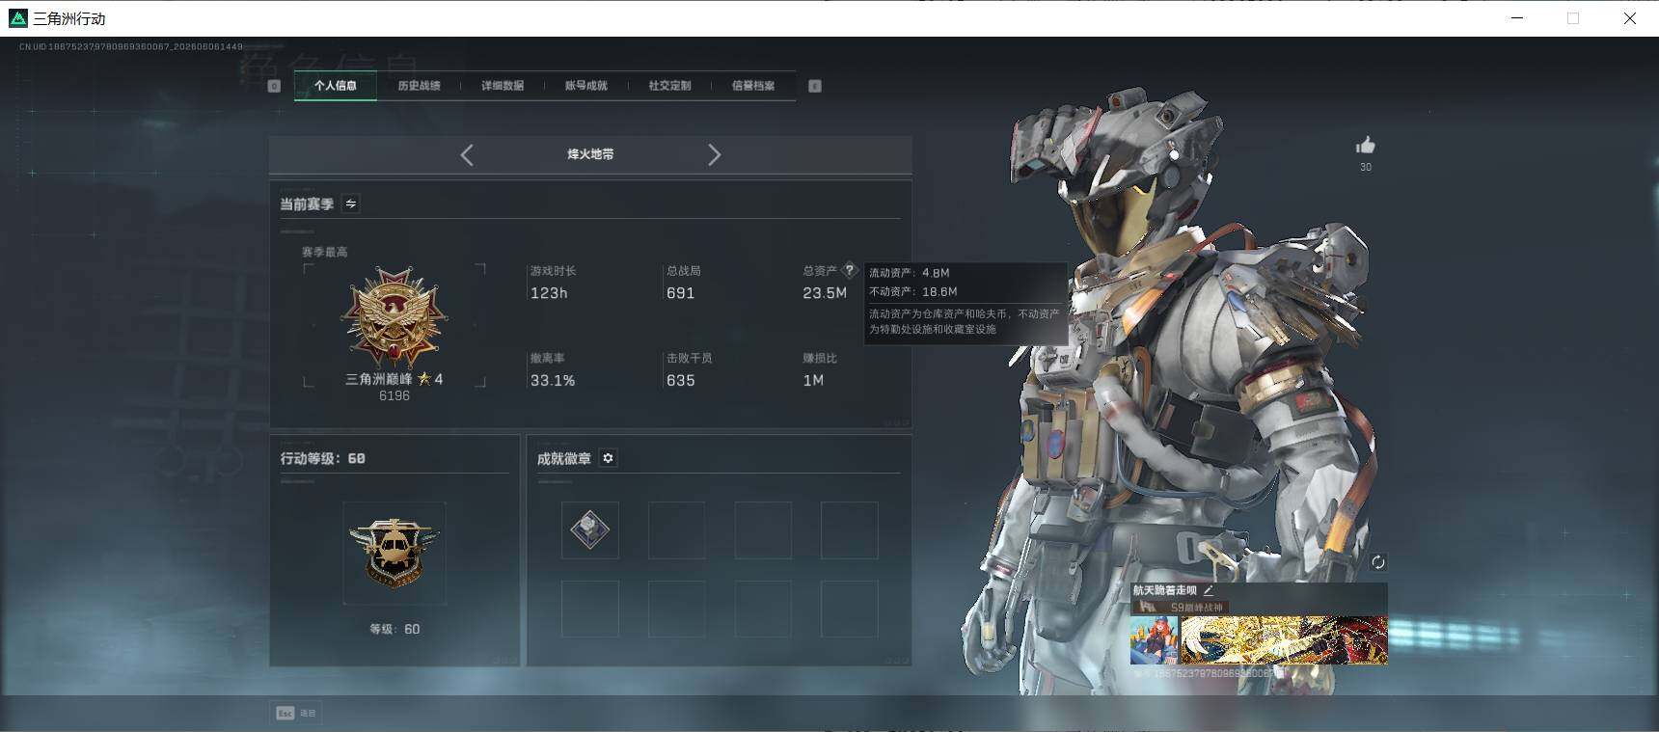Open the 信誉档案 tab
1659x732 pixels.
(x=753, y=86)
